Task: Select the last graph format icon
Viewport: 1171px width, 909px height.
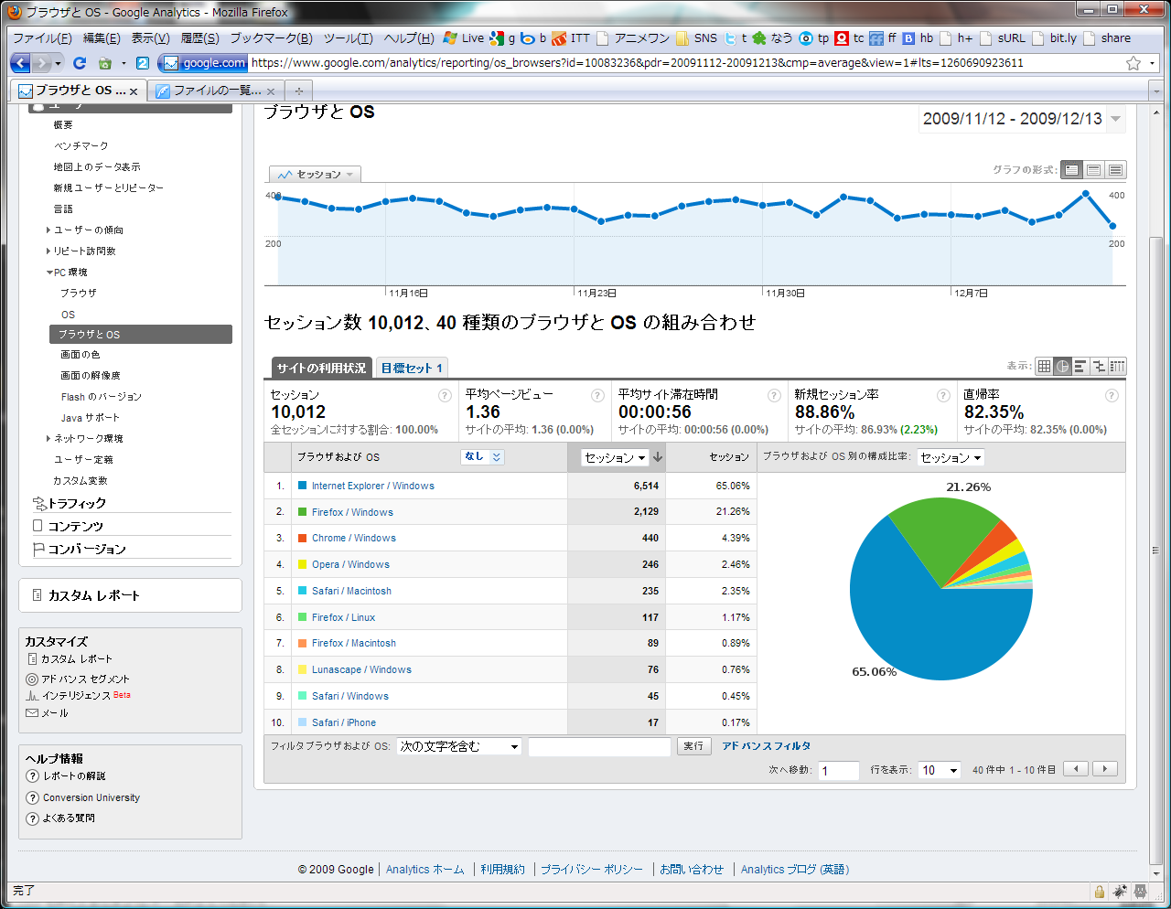Action: tap(1115, 170)
